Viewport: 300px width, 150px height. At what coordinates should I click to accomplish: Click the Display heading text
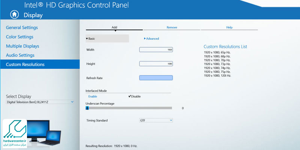[x=33, y=15]
